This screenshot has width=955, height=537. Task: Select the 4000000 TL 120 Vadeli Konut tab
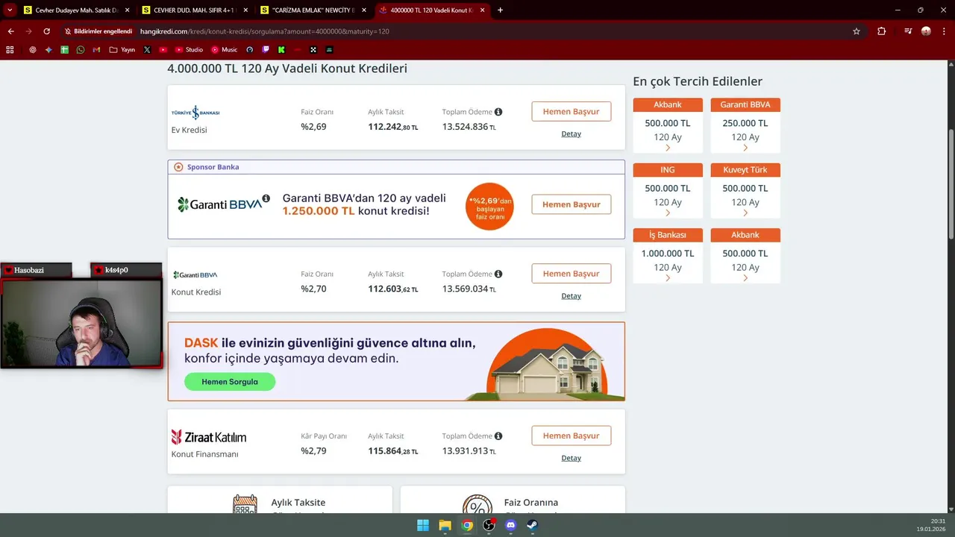click(431, 10)
